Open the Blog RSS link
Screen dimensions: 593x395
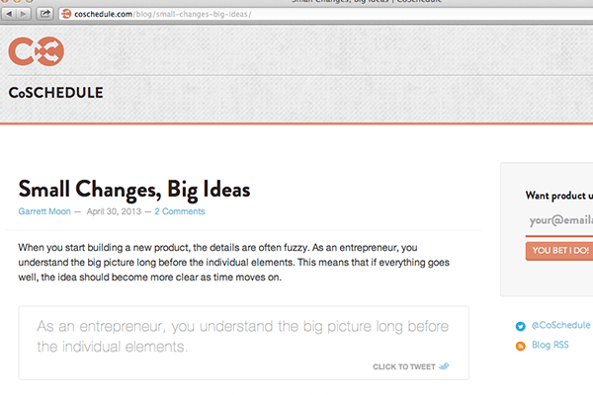tap(550, 345)
